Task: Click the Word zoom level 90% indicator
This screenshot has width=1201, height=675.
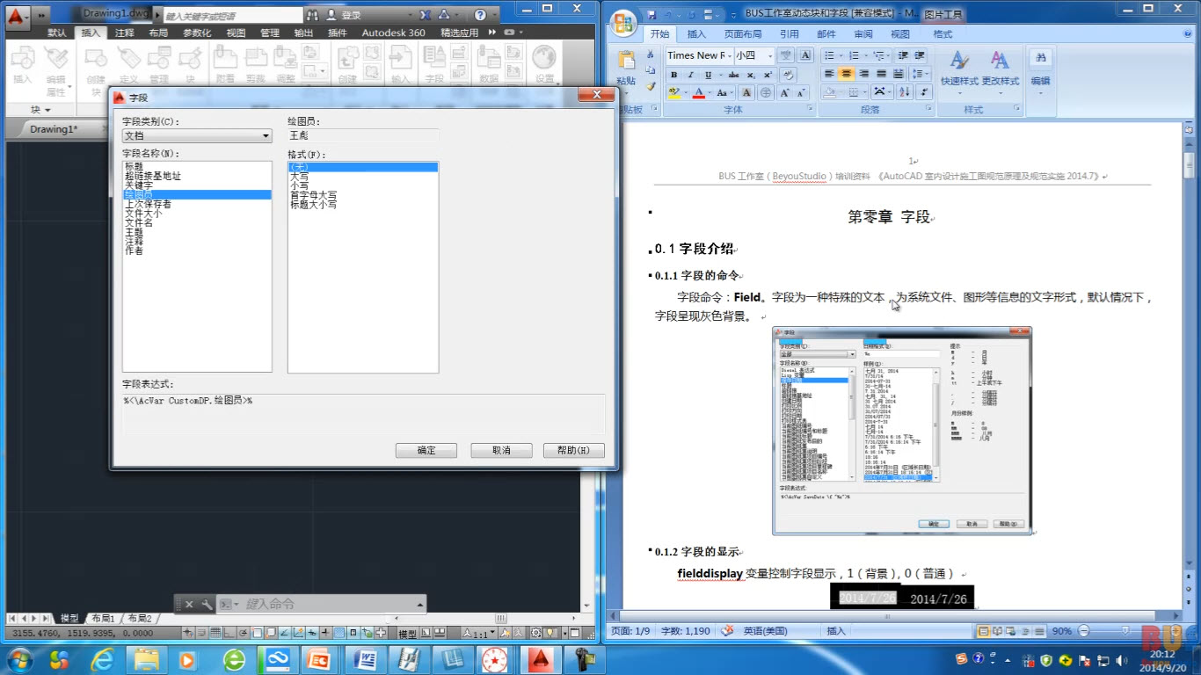Action: click(x=1061, y=631)
